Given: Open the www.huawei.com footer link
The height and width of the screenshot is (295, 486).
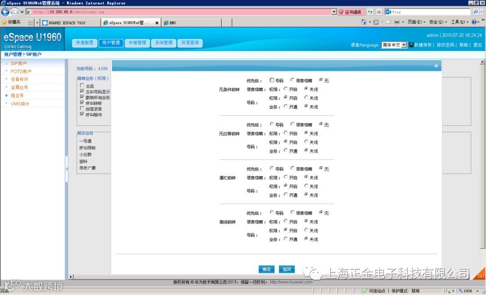Looking at the screenshot, I should [291, 282].
